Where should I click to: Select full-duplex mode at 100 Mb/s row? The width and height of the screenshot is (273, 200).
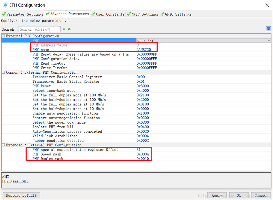(x=136, y=95)
